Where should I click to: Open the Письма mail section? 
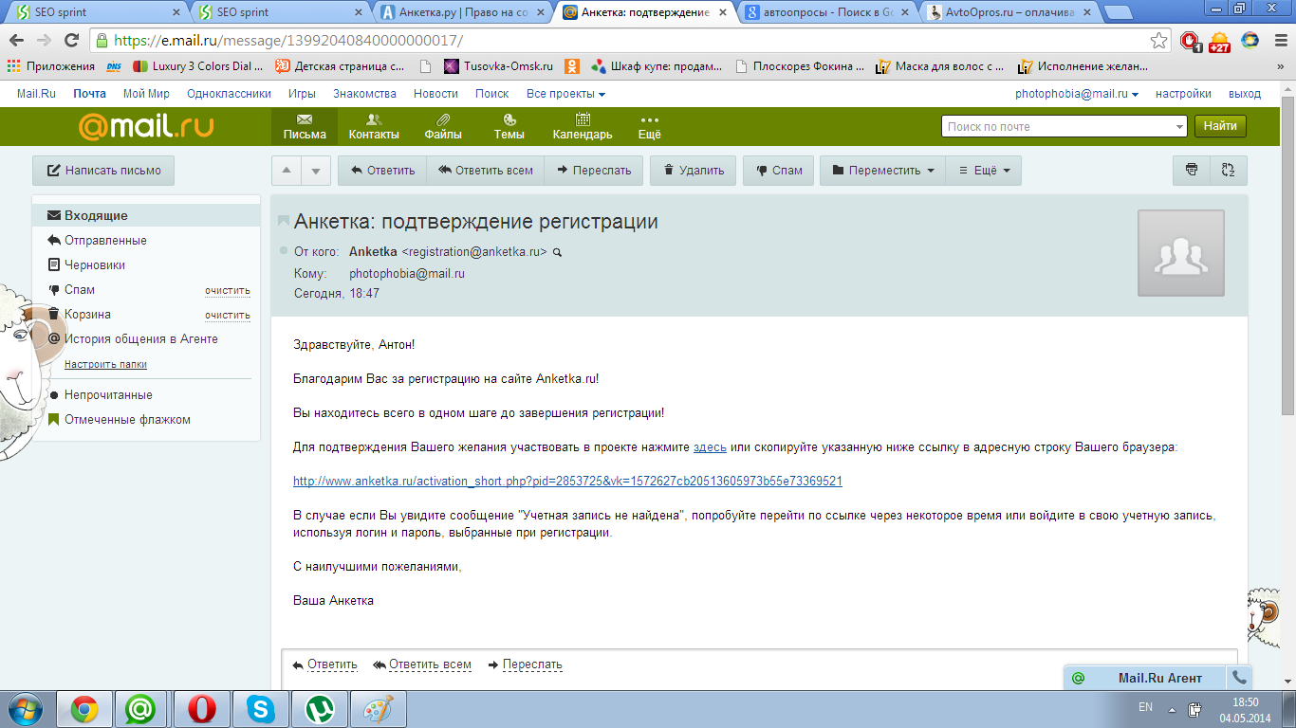click(x=305, y=127)
